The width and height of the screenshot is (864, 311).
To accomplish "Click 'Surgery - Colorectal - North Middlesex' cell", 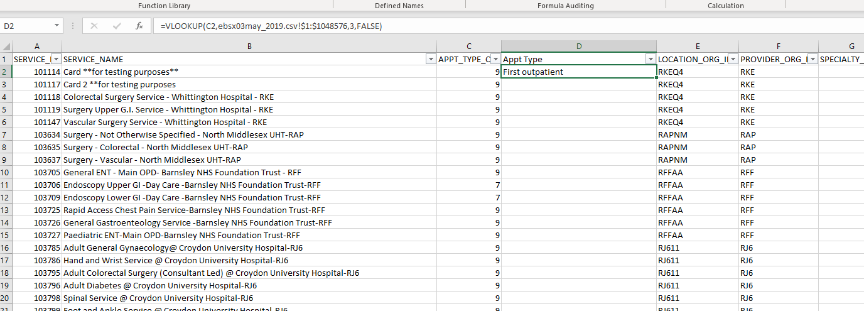I will click(x=249, y=147).
